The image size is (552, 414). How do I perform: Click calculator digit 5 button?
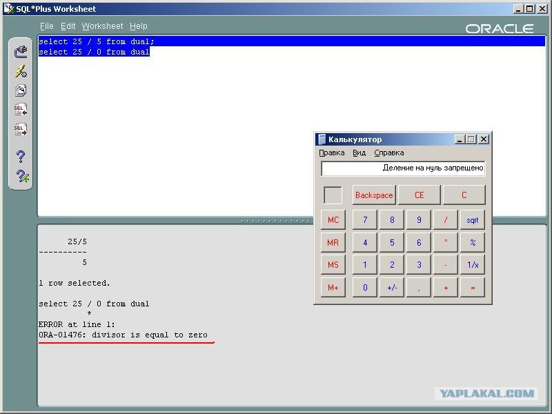click(392, 243)
